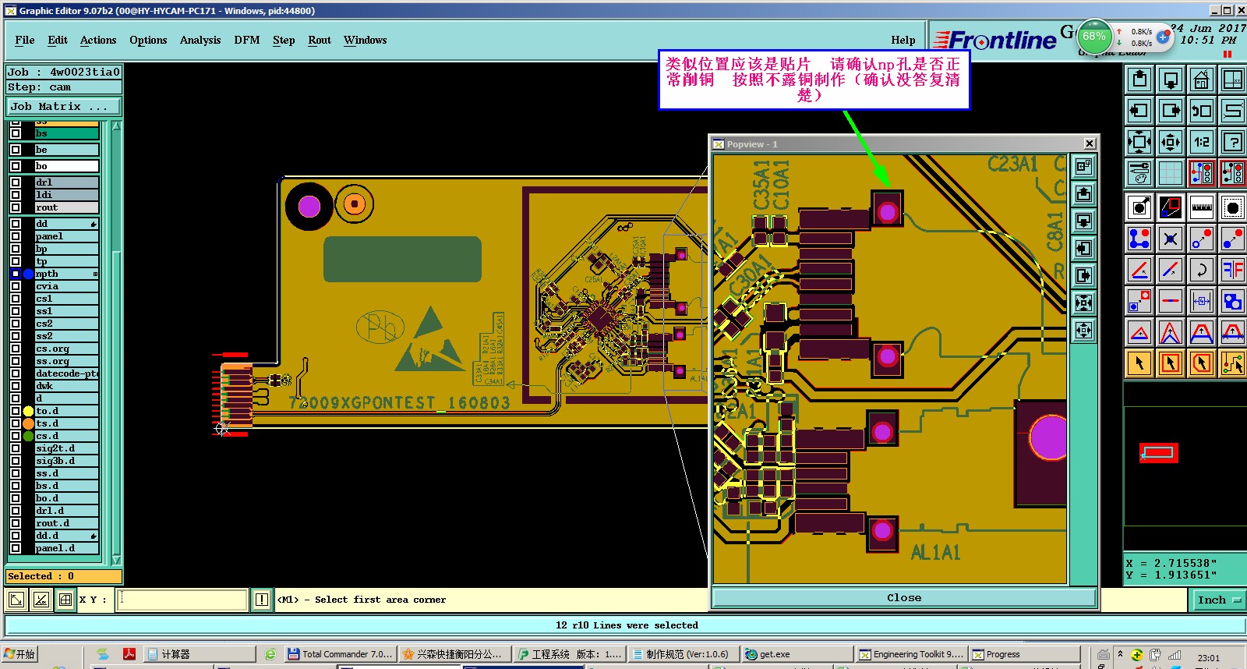1247x669 pixels.
Task: Toggle the checkbox for layer cs.d
Action: coord(16,436)
